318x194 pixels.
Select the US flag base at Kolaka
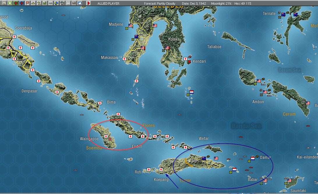(x=167, y=48)
